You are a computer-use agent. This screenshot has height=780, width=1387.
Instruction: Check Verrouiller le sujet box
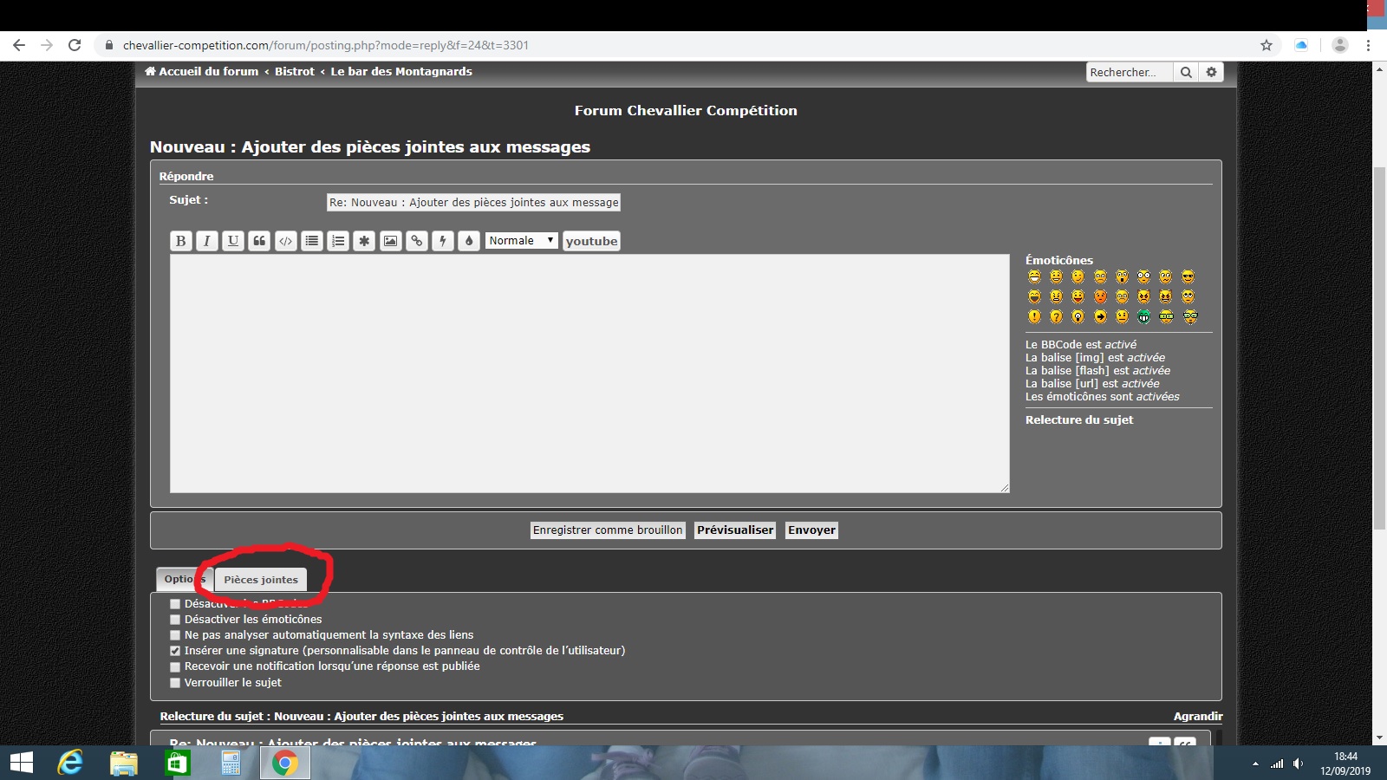click(x=175, y=683)
